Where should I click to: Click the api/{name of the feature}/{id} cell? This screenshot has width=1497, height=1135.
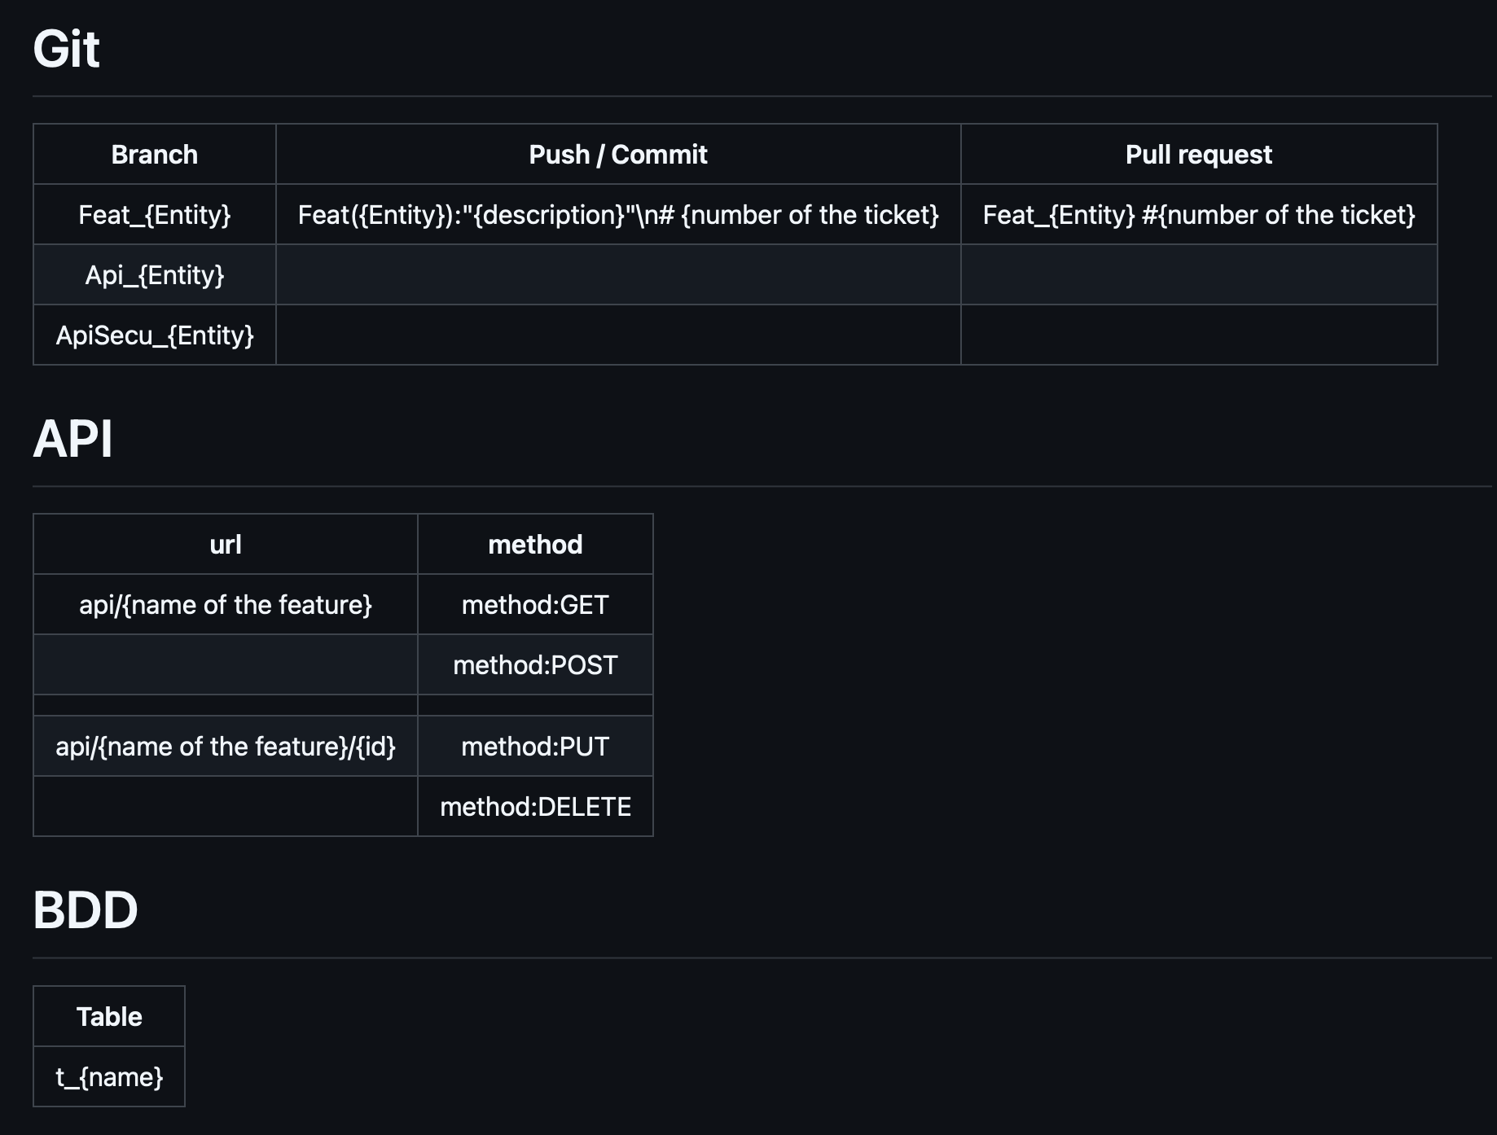226,746
